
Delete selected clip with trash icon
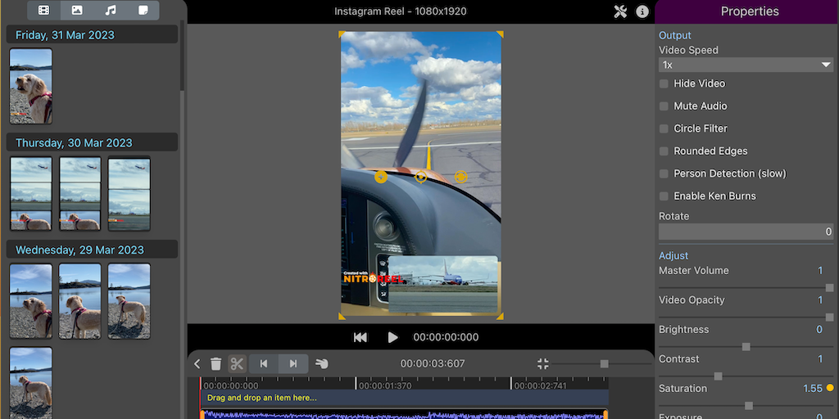pyautogui.click(x=215, y=364)
